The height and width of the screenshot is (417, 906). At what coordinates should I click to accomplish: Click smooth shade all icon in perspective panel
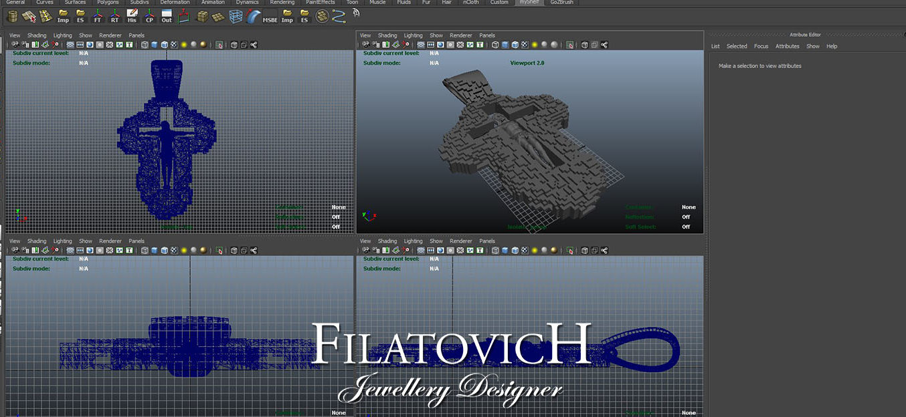pyautogui.click(x=505, y=45)
